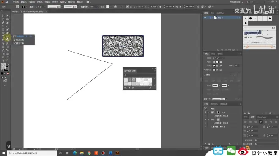Swap fill and stroke arrow icon
Image resolution: width=279 pixels, height=156 pixels.
[8, 64]
